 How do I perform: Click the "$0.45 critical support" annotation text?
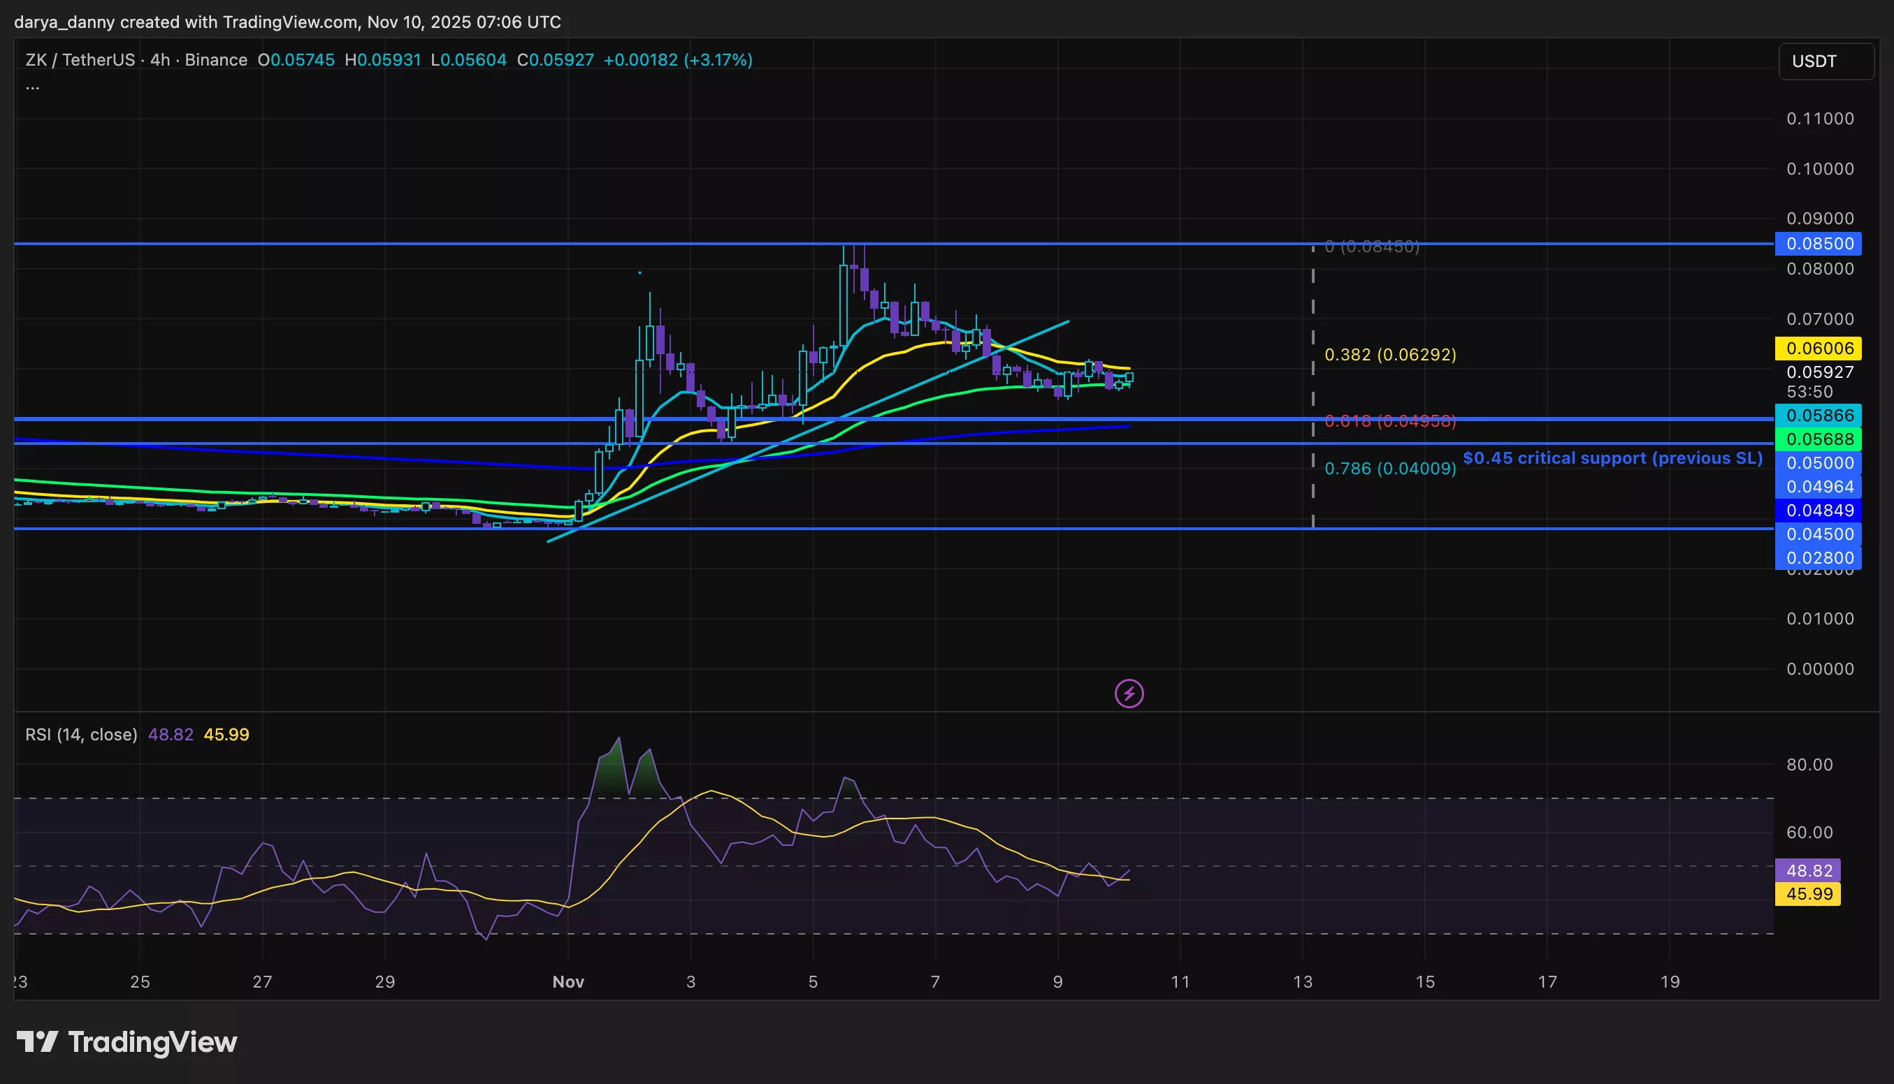point(1612,458)
